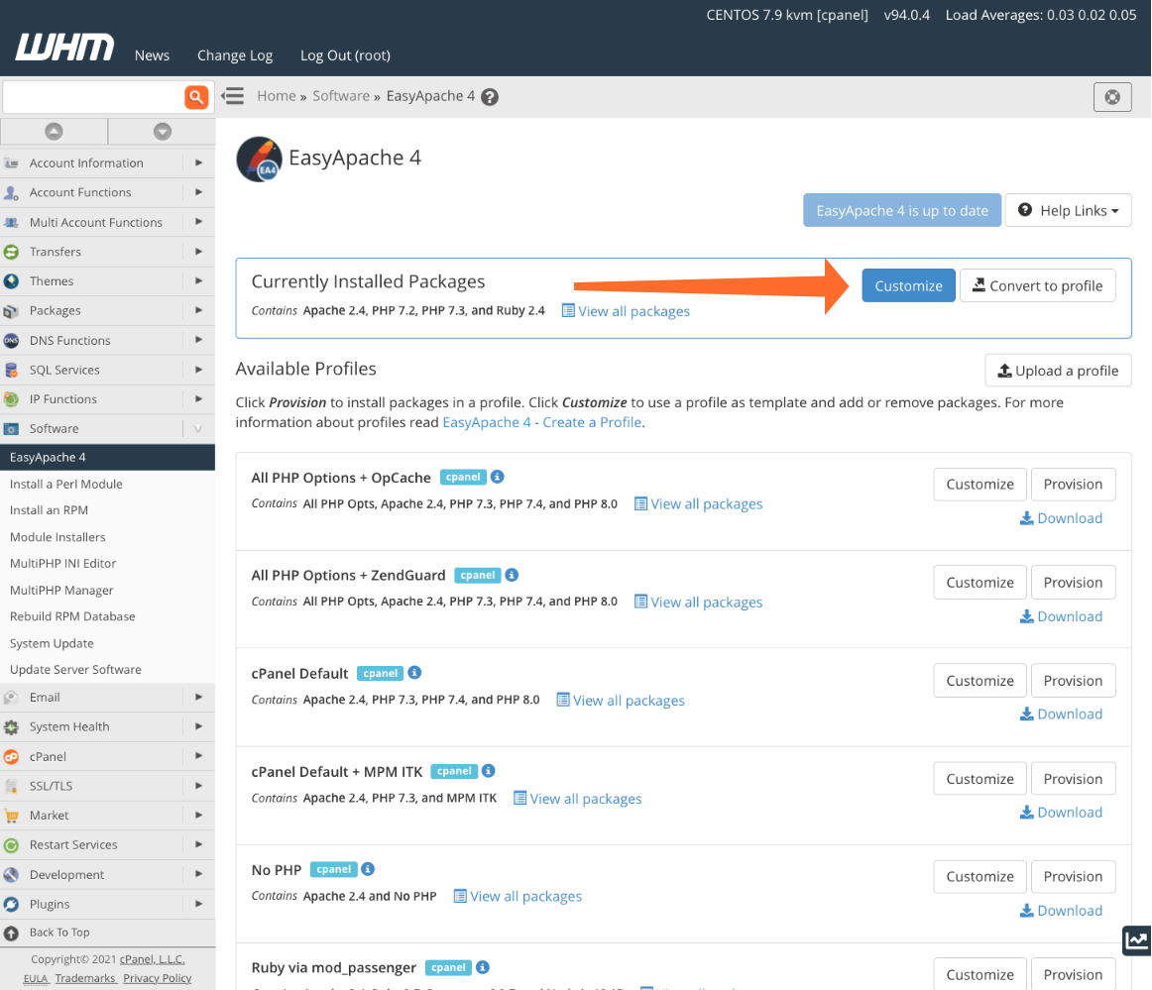Collapse the Software sidebar section
Screen dimensions: 1152x990
coord(198,428)
